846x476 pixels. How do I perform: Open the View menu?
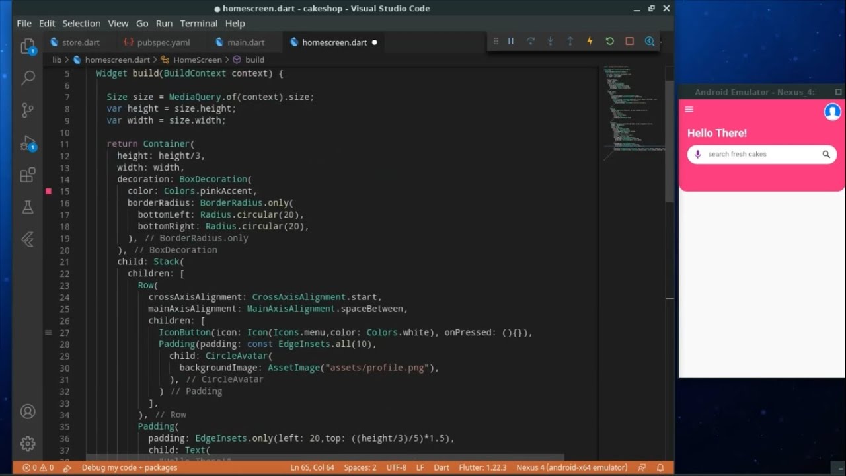coord(118,23)
